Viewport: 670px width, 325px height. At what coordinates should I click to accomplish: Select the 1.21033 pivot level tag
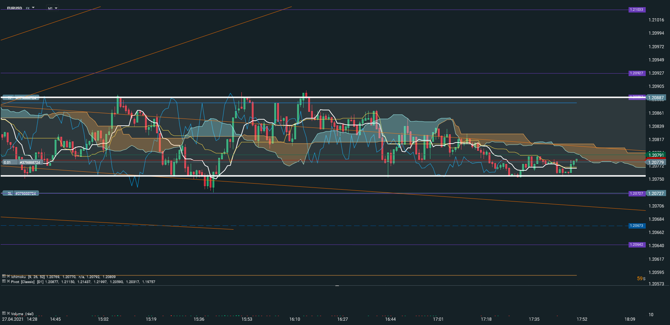[x=636, y=10]
